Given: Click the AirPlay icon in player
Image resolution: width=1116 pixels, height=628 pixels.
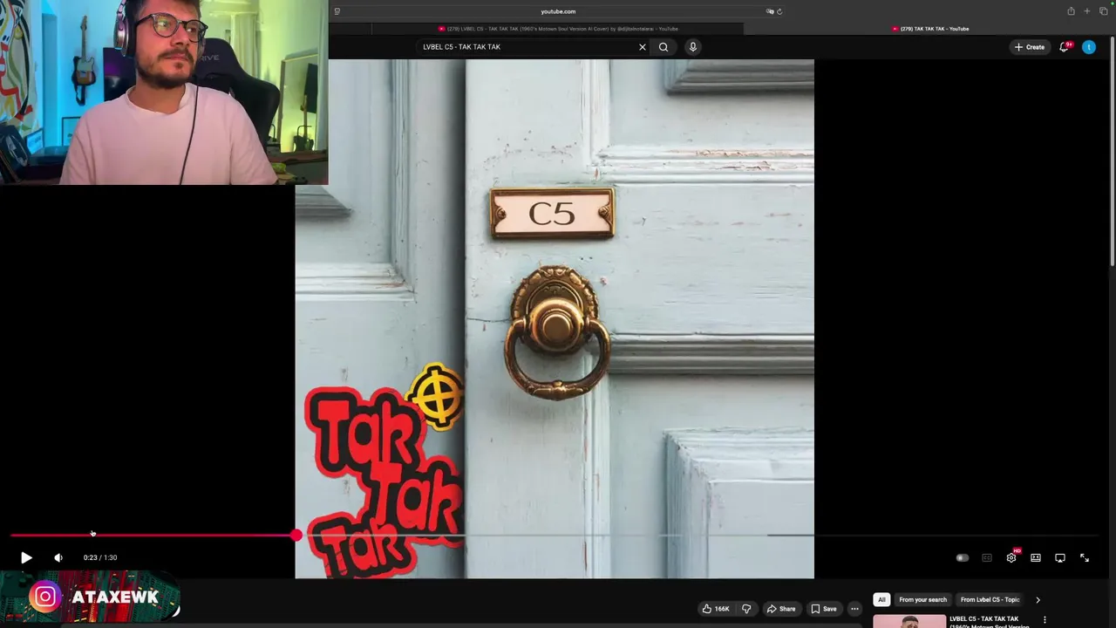Looking at the screenshot, I should point(1060,558).
